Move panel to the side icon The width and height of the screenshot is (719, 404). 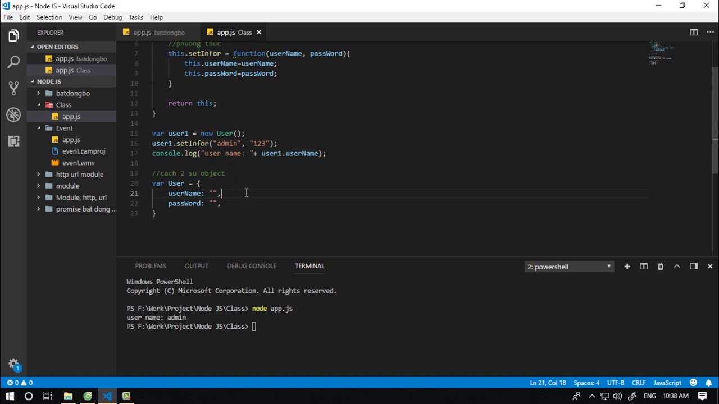694,267
